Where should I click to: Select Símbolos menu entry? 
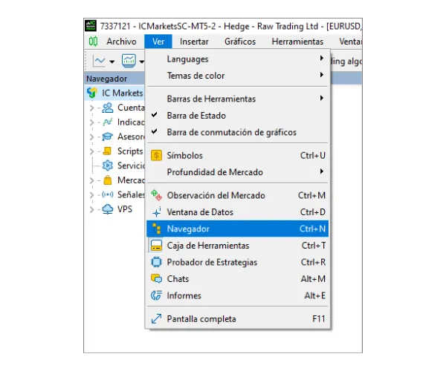point(238,156)
